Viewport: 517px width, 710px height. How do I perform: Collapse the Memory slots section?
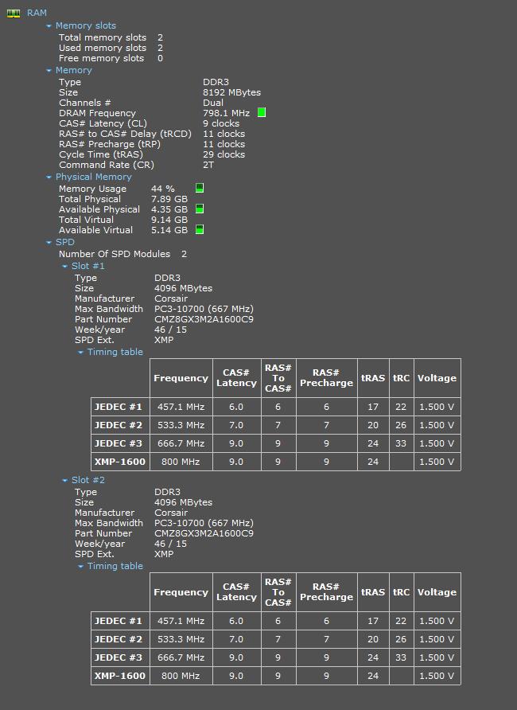[49, 26]
